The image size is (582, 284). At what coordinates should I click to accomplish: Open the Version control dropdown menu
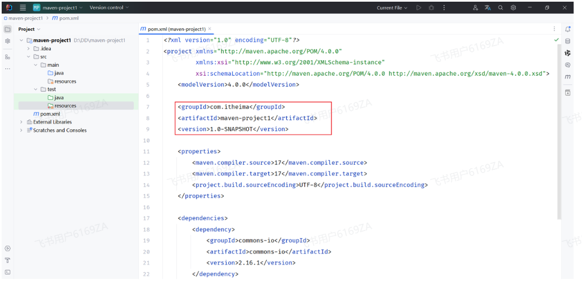click(109, 8)
